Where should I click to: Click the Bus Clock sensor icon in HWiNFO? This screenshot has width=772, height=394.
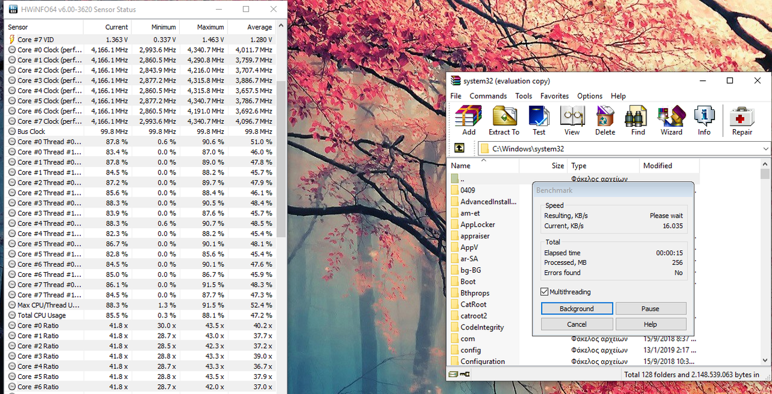tap(12, 132)
